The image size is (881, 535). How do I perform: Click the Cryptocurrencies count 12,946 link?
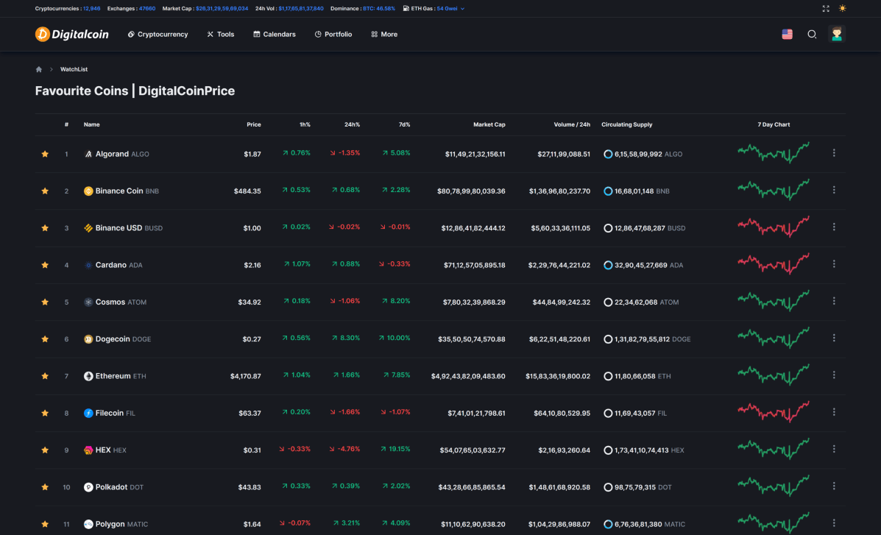point(91,9)
